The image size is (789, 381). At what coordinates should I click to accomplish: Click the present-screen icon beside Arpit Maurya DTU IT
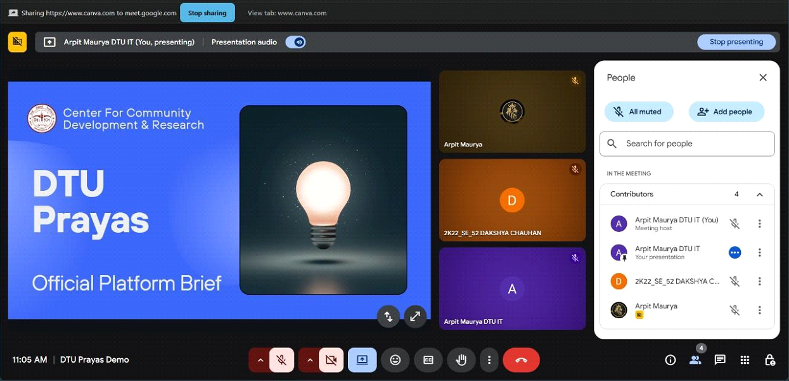[x=49, y=42]
